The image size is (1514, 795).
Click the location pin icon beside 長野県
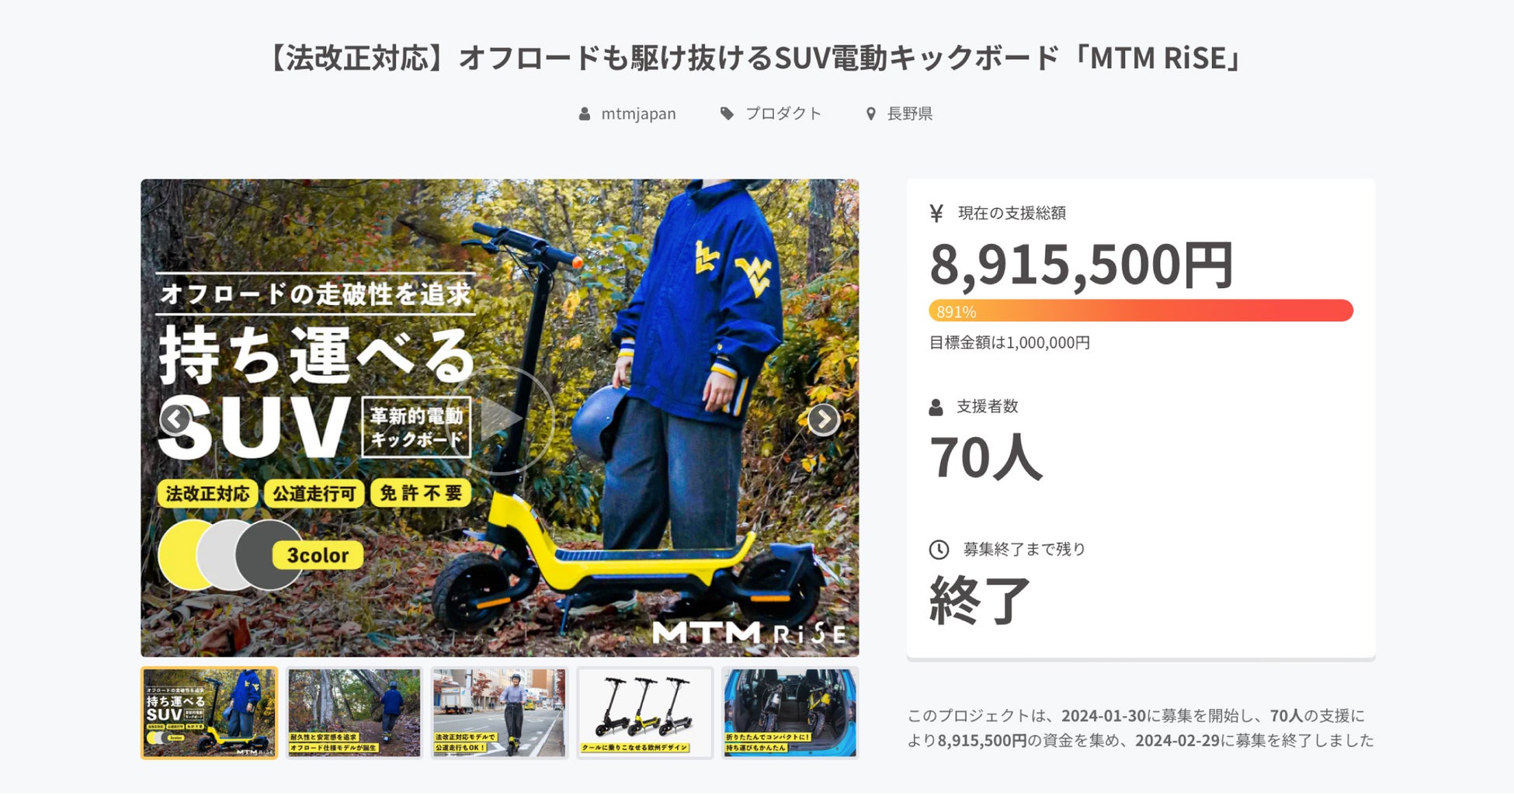click(x=871, y=114)
